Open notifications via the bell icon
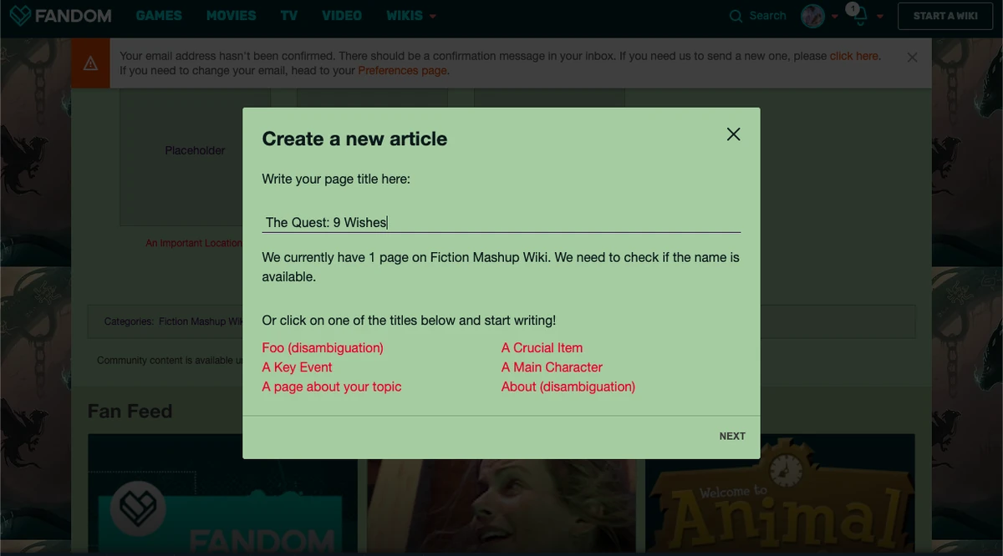The image size is (1003, 556). pyautogui.click(x=860, y=17)
